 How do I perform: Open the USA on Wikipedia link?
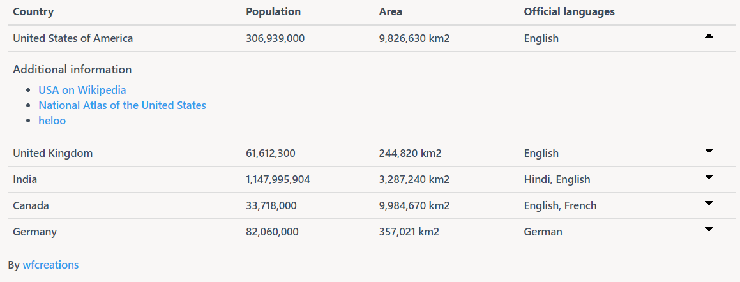coord(82,89)
